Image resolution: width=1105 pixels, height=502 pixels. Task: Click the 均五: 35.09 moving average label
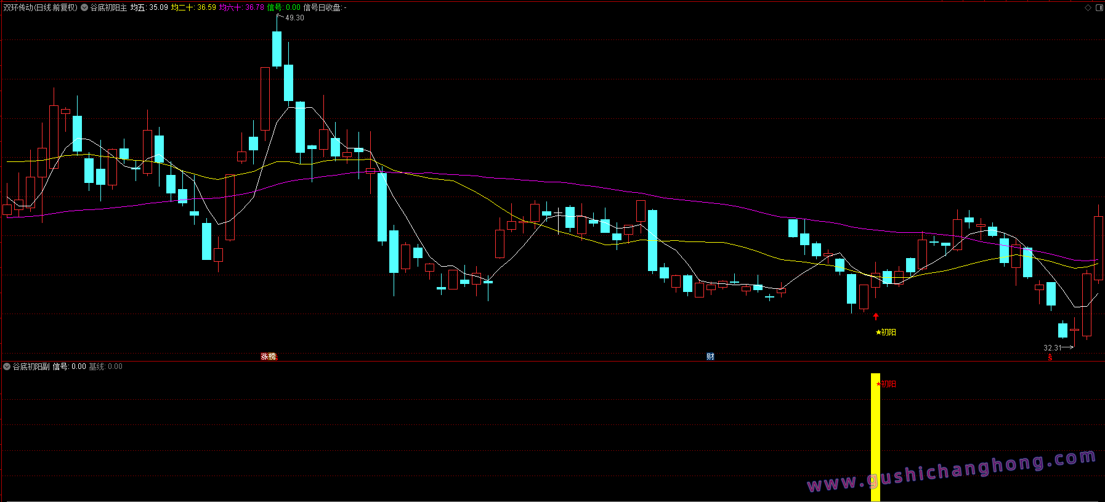[x=149, y=8]
